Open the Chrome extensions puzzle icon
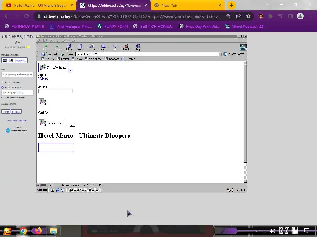 tap(271, 16)
